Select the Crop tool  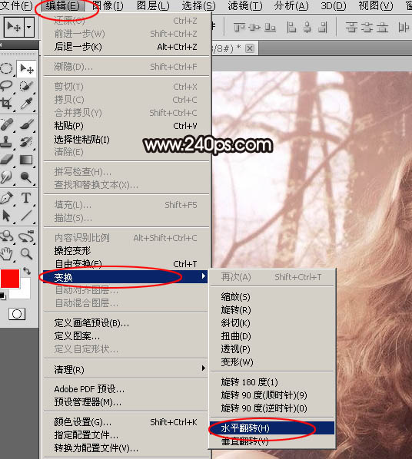[x=6, y=104]
